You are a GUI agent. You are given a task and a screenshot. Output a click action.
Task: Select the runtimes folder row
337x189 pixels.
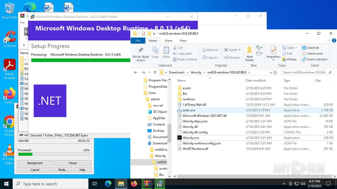[x=255, y=99]
